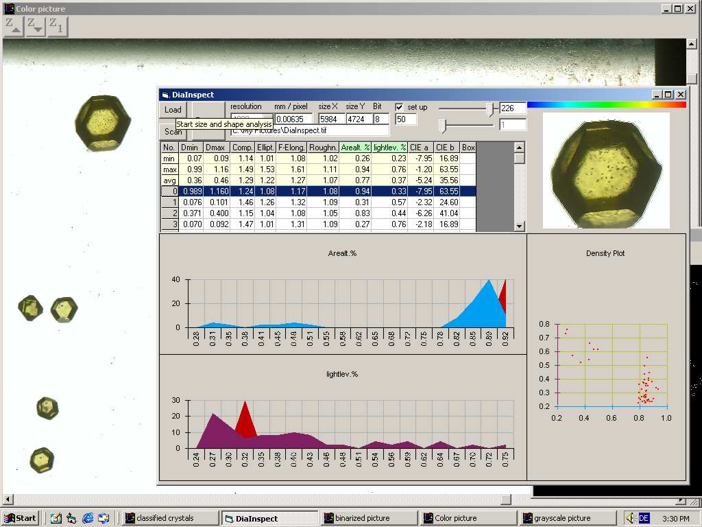Click the speaker volume icon in the tray

(631, 518)
